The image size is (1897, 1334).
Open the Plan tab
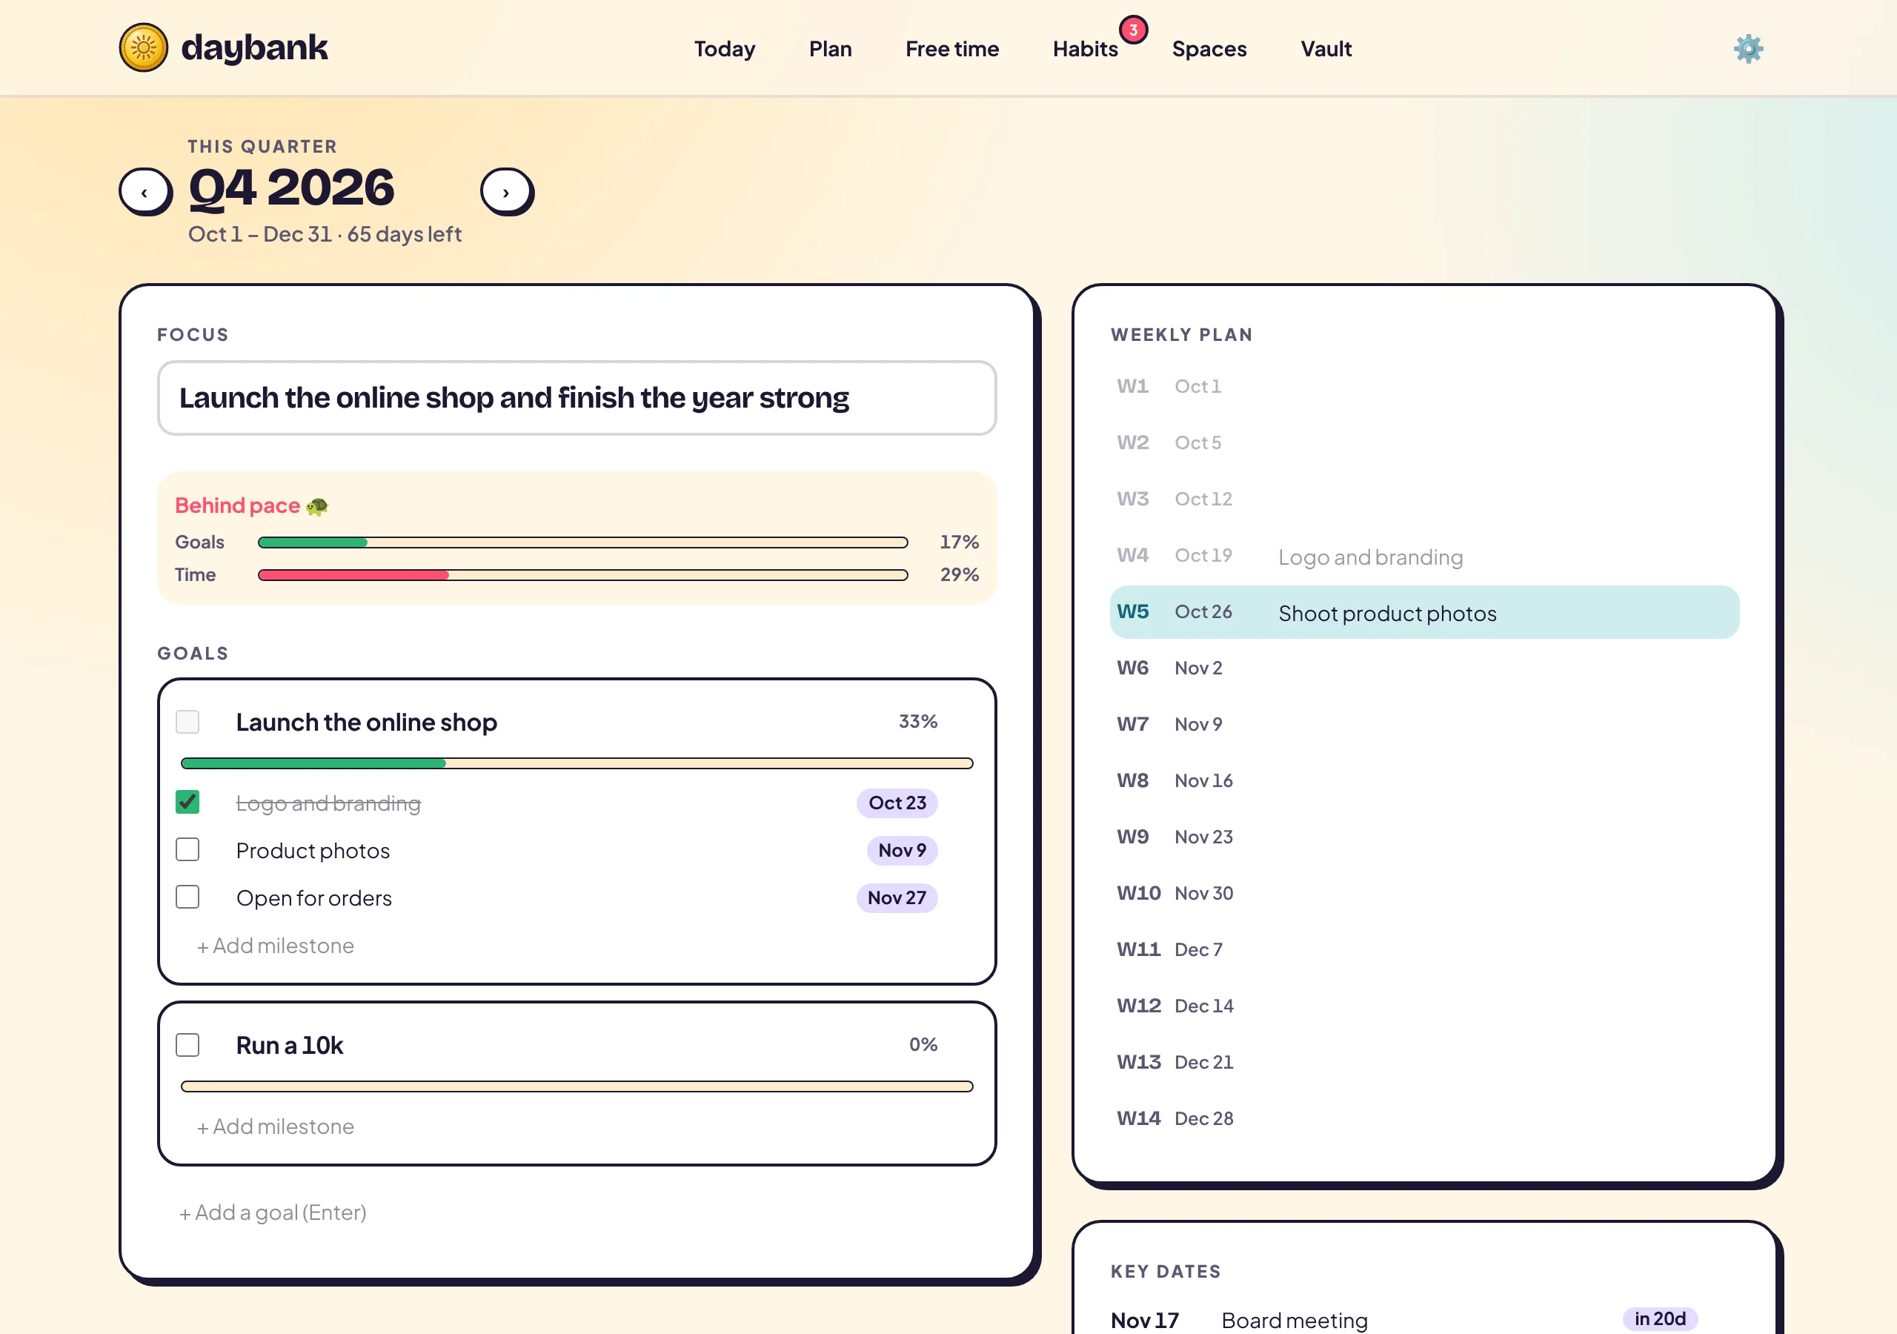tap(831, 49)
